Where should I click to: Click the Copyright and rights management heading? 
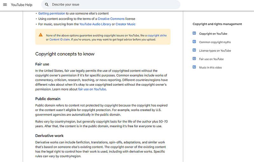click(x=217, y=24)
